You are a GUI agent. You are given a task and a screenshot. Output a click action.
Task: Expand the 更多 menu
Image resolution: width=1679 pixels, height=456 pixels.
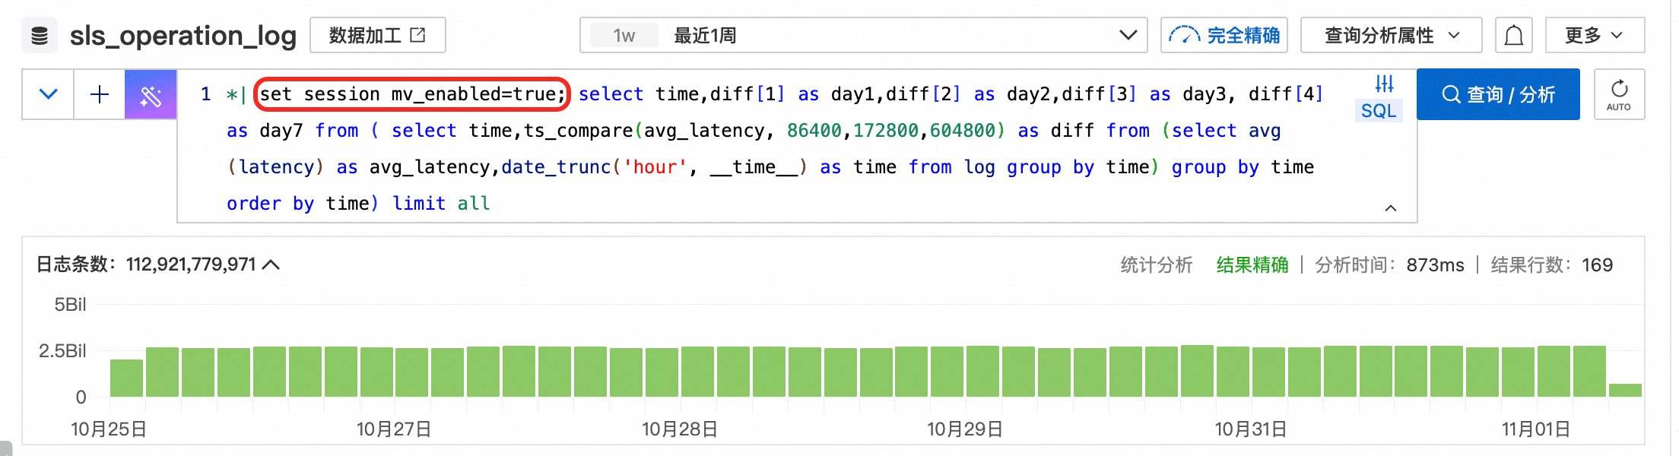[x=1595, y=36]
